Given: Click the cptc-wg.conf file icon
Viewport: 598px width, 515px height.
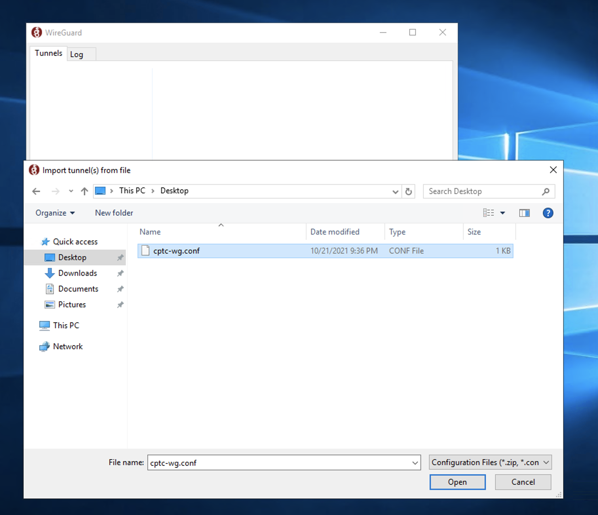Looking at the screenshot, I should click(x=145, y=251).
